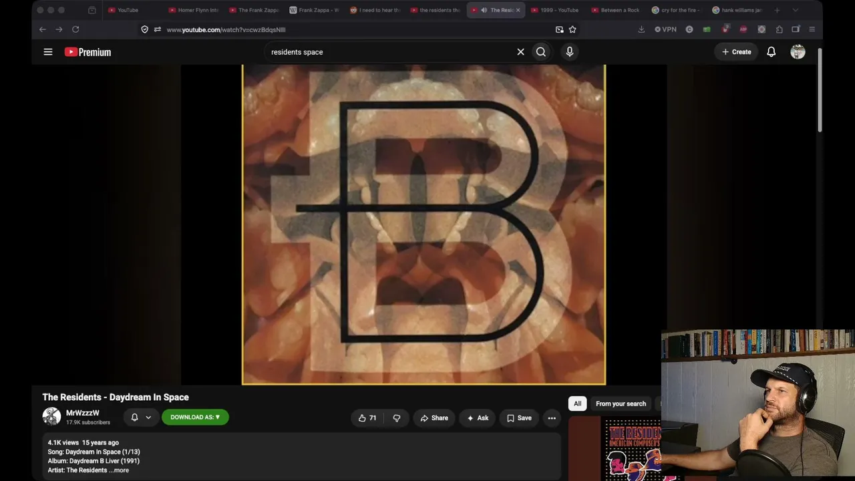The image size is (855, 481).
Task: Switch to Frank Zappa Wikipedia tab
Action: (313, 10)
